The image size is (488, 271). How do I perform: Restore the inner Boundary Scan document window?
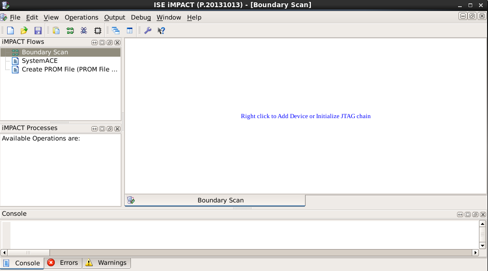pos(472,16)
